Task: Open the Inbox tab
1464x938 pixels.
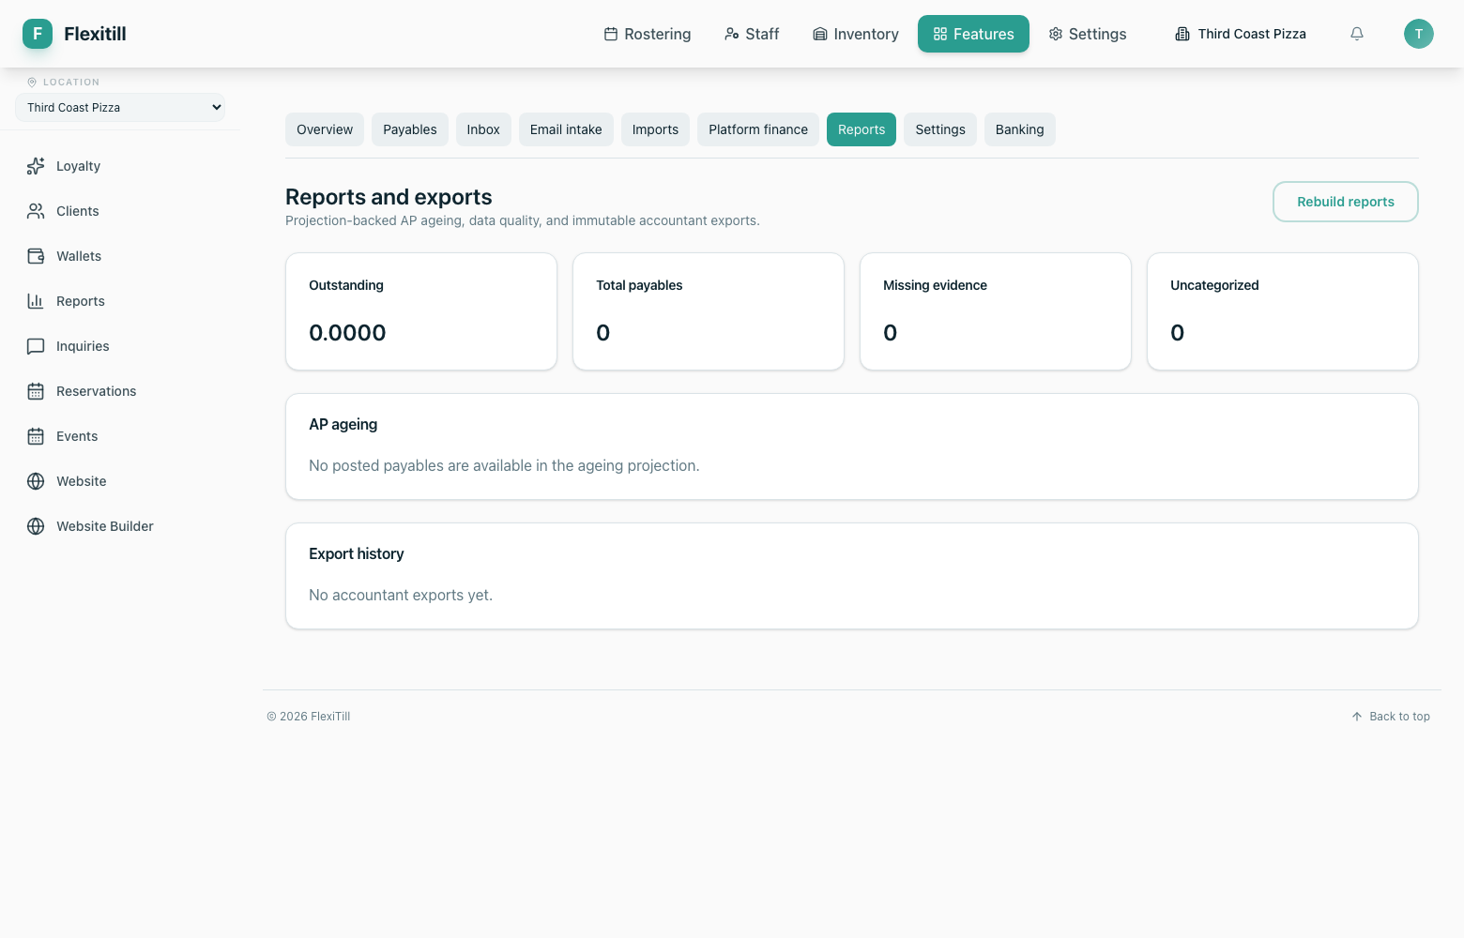Action: [483, 129]
